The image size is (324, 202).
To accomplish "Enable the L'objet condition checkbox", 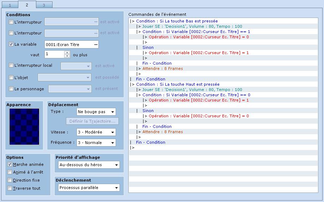I will click(x=11, y=77).
